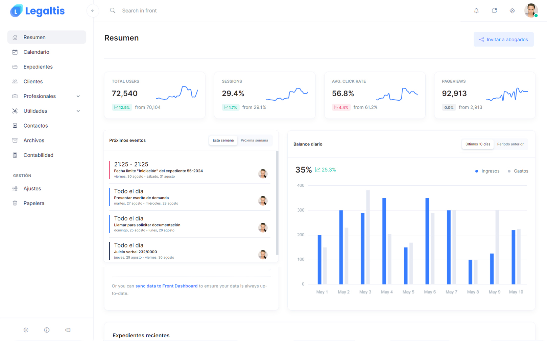
Task: Open event Juicio verbal 232/0000
Action: (x=190, y=251)
